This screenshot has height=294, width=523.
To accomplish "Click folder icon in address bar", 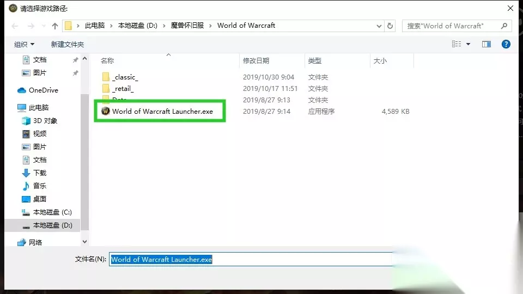I will 69,26.
